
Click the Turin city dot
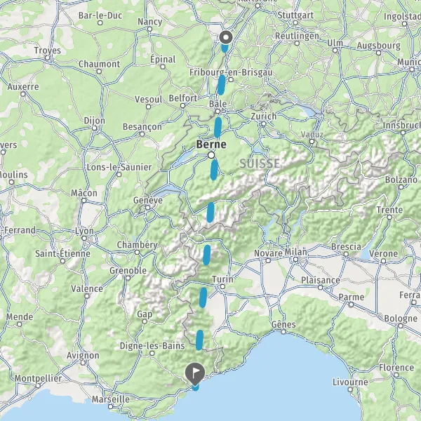(x=222, y=287)
